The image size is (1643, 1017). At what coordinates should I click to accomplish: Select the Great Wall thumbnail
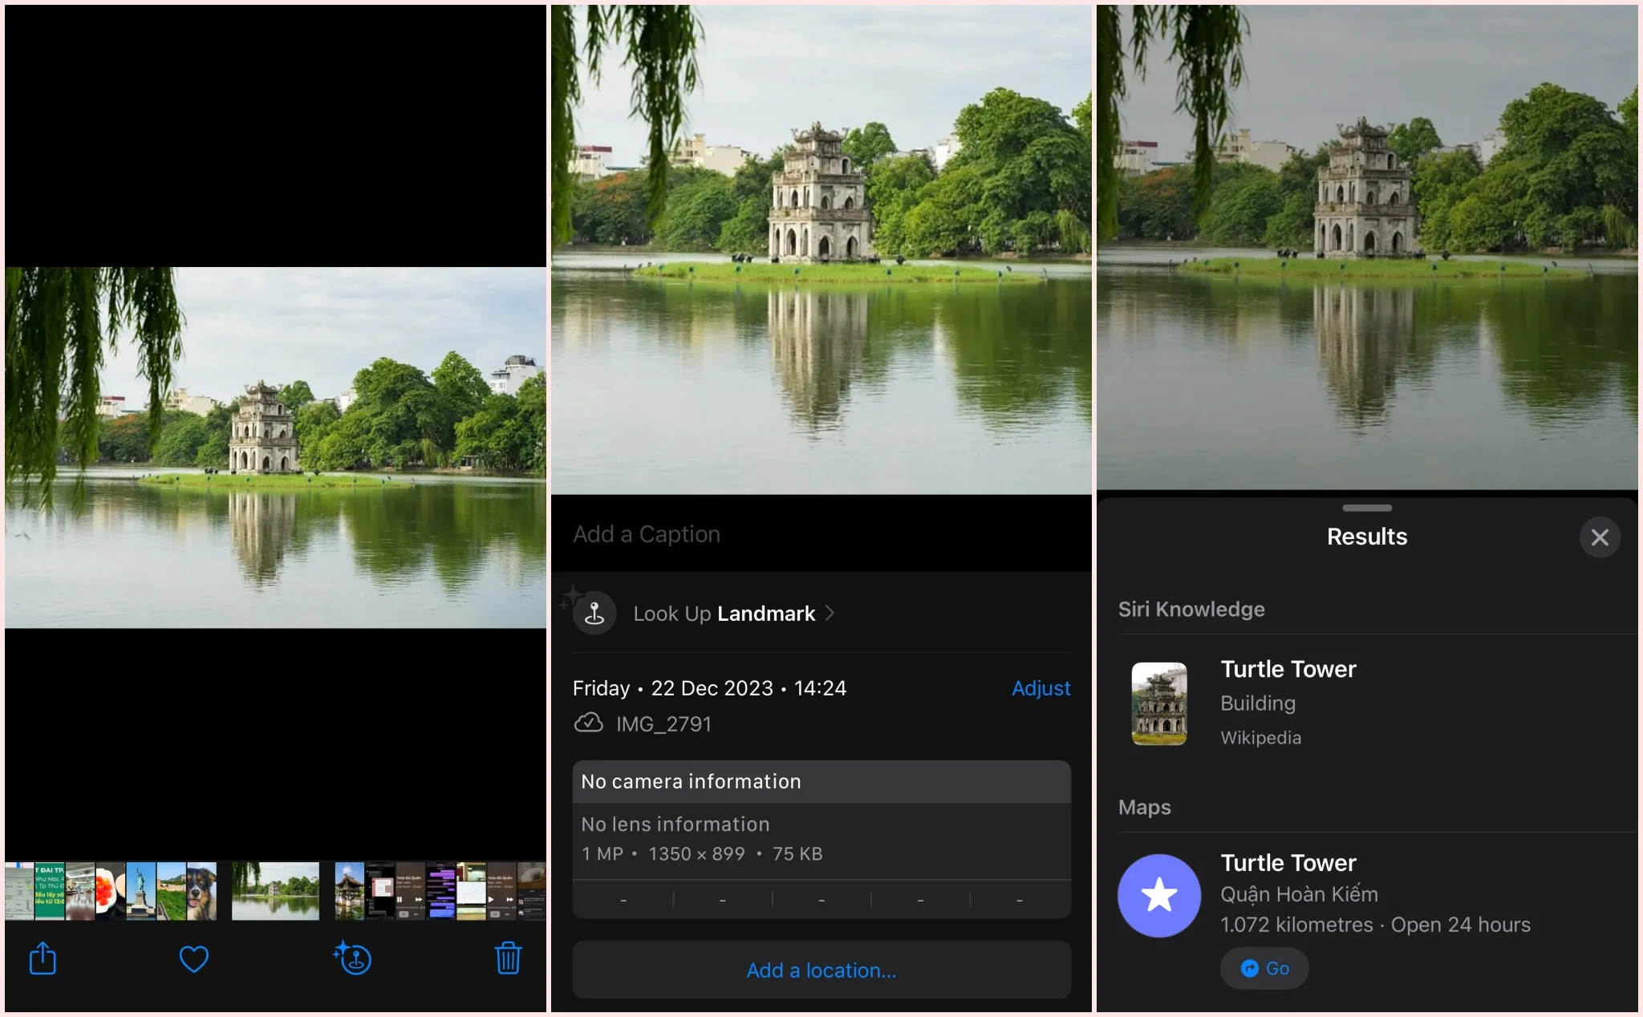(172, 891)
